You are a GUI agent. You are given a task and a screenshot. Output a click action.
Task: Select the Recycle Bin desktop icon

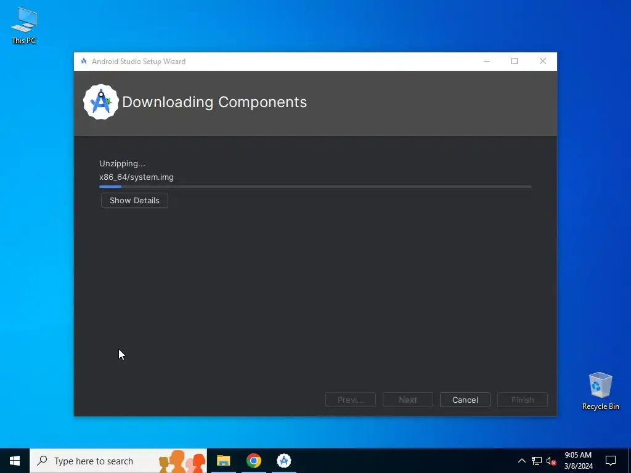click(x=600, y=391)
